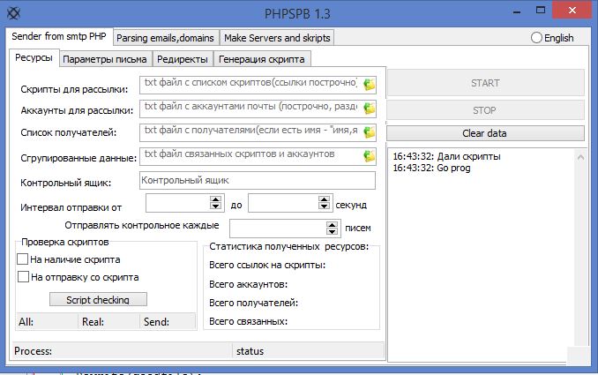Close the PHPSPB 1.3 window
This screenshot has width=598, height=375.
[572, 11]
